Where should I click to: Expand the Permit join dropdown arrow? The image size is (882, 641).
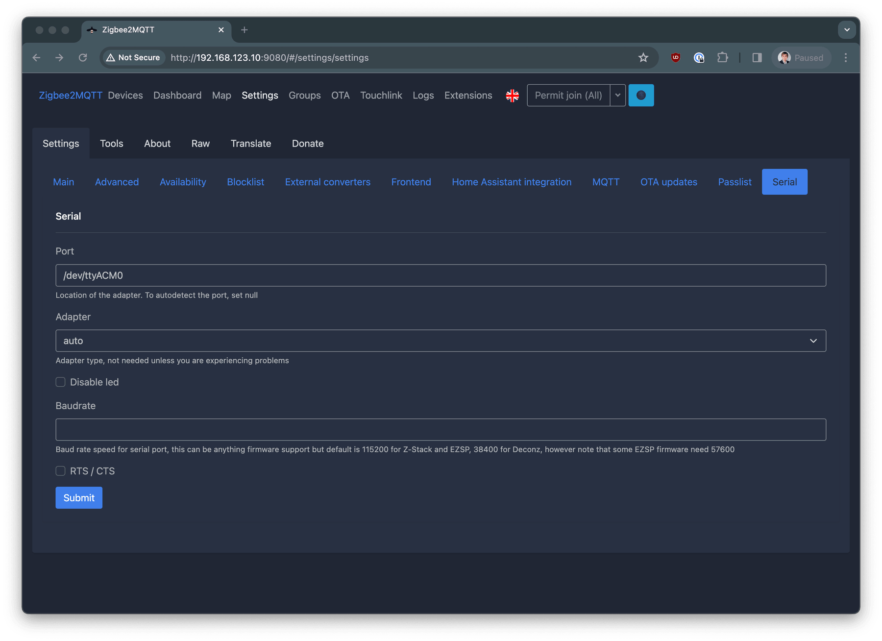(x=617, y=95)
